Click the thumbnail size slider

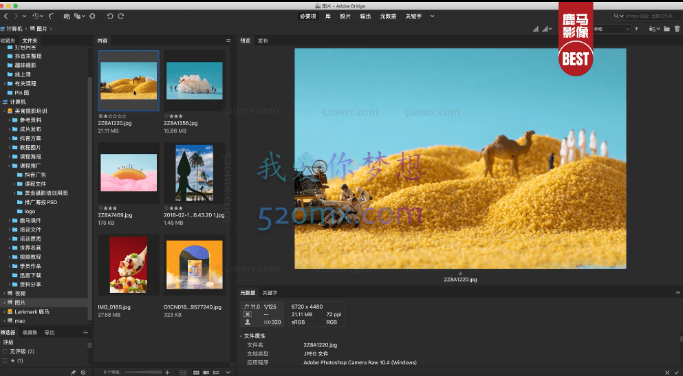[142, 372]
